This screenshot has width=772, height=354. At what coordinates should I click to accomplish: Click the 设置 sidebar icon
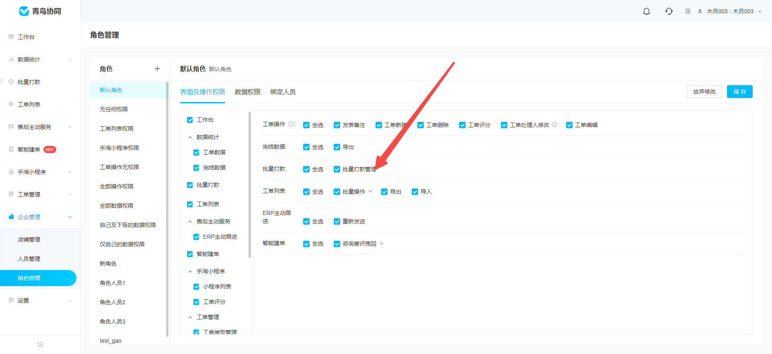click(x=11, y=300)
